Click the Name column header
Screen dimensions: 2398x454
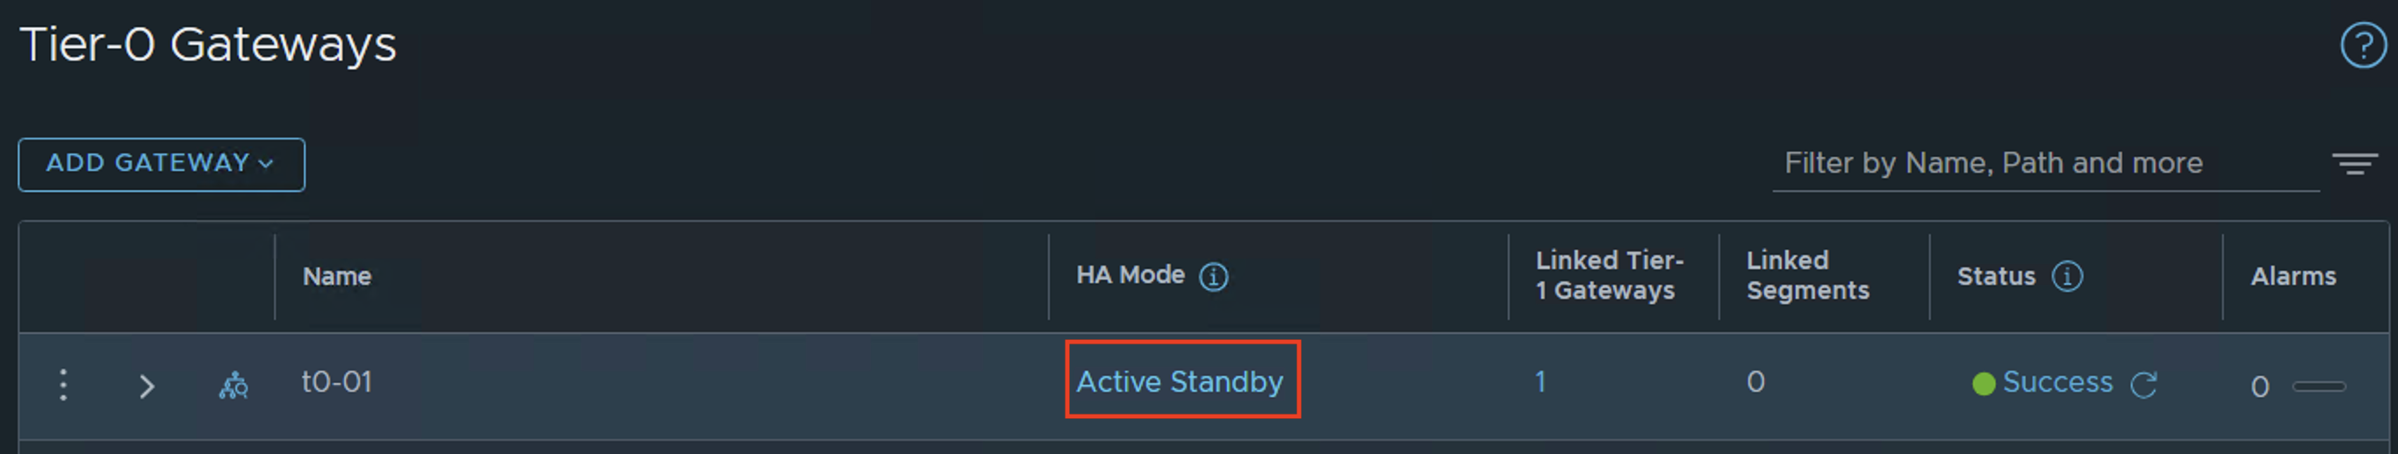337,276
